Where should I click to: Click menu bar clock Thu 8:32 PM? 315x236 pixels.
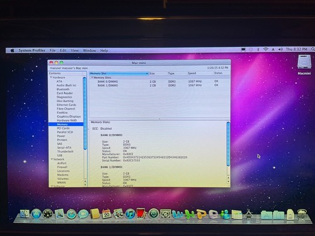[297, 49]
